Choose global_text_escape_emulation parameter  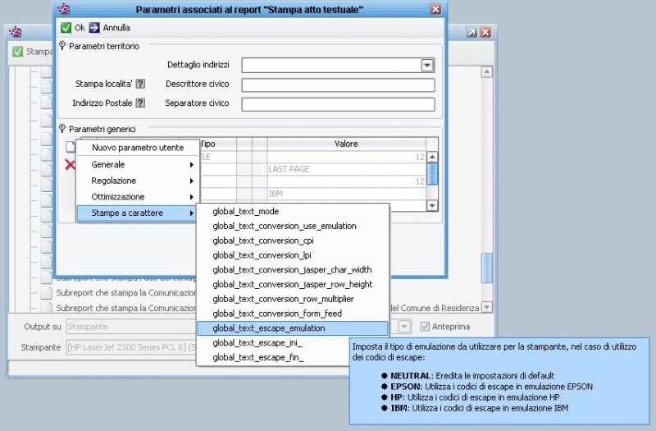coord(293,328)
